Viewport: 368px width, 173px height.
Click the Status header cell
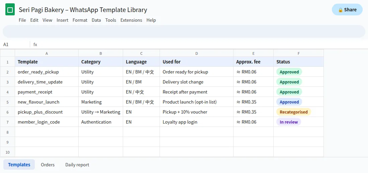tap(298, 62)
